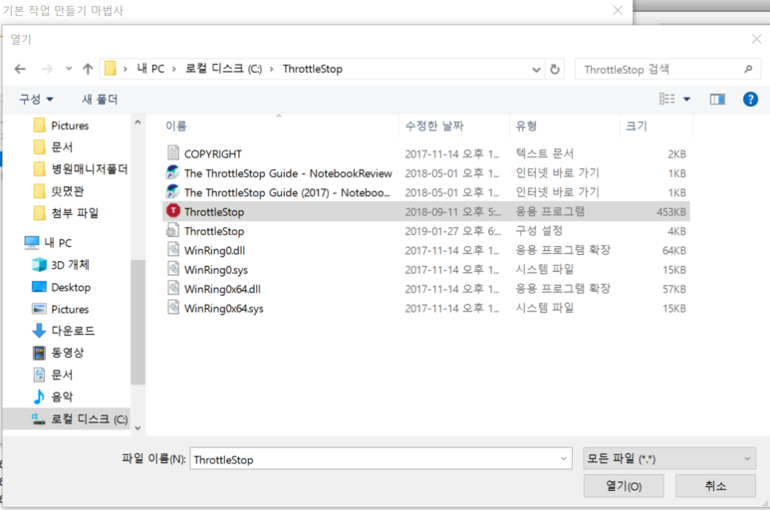Image resolution: width=770 pixels, height=510 pixels.
Task: Go up one folder level
Action: click(x=88, y=69)
